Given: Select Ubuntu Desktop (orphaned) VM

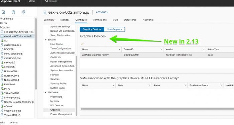Looking at the screenshot, I should [19, 102].
